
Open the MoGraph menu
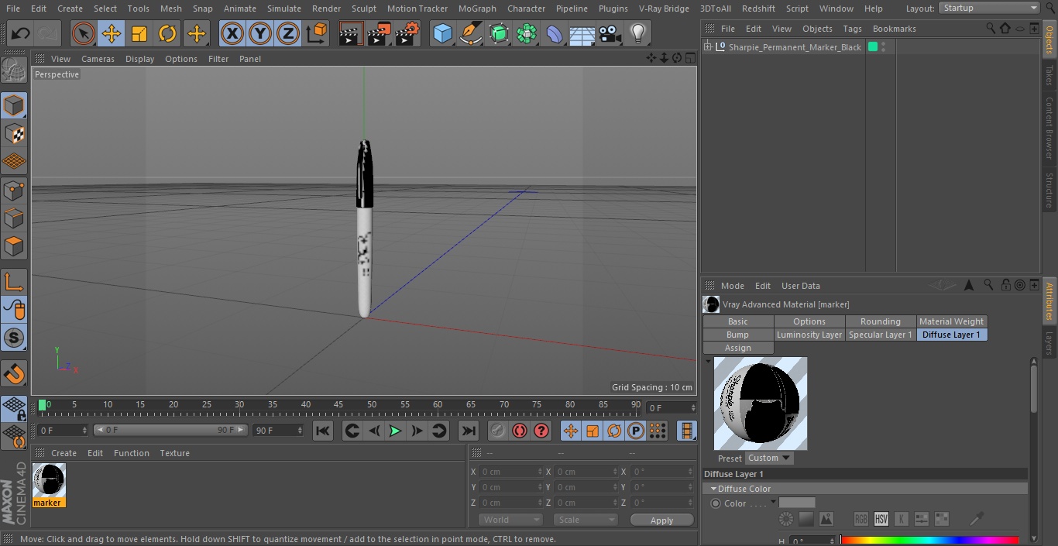(477, 9)
